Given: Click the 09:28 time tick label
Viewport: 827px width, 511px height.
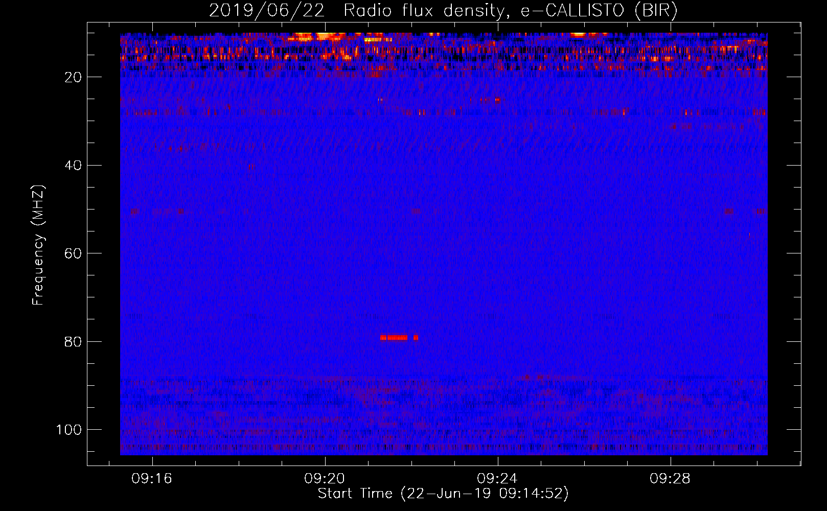Looking at the screenshot, I should (670, 479).
